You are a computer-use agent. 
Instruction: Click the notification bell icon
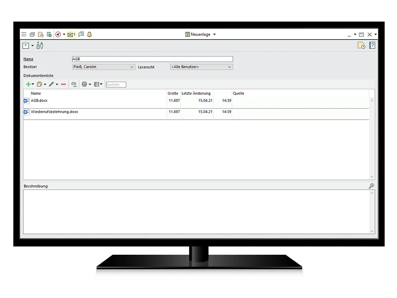click(90, 34)
